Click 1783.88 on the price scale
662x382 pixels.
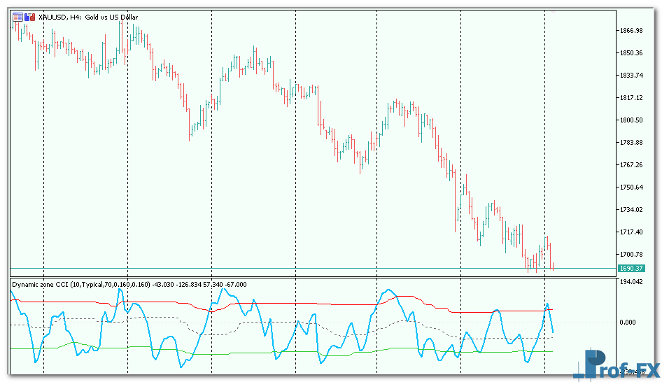pos(631,143)
